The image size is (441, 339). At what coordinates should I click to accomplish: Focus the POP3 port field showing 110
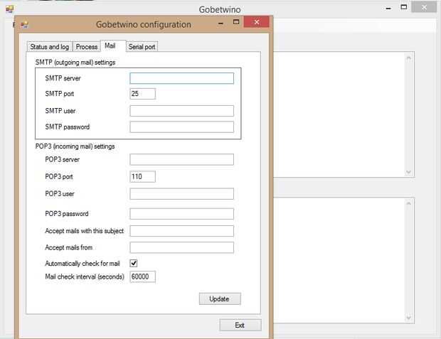point(142,176)
